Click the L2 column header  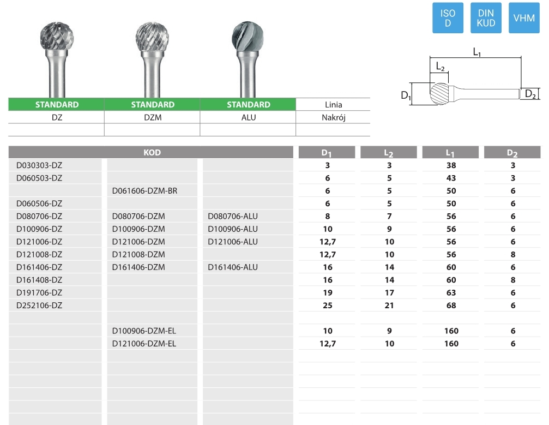389,153
